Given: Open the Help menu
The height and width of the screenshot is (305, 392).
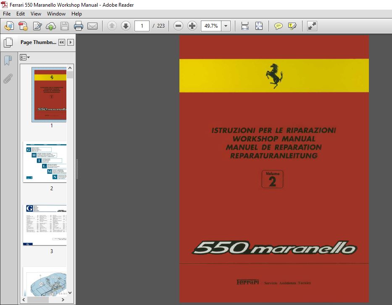Looking at the screenshot, I should 76,14.
